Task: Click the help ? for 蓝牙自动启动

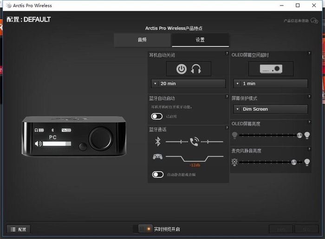Action: (x=227, y=97)
